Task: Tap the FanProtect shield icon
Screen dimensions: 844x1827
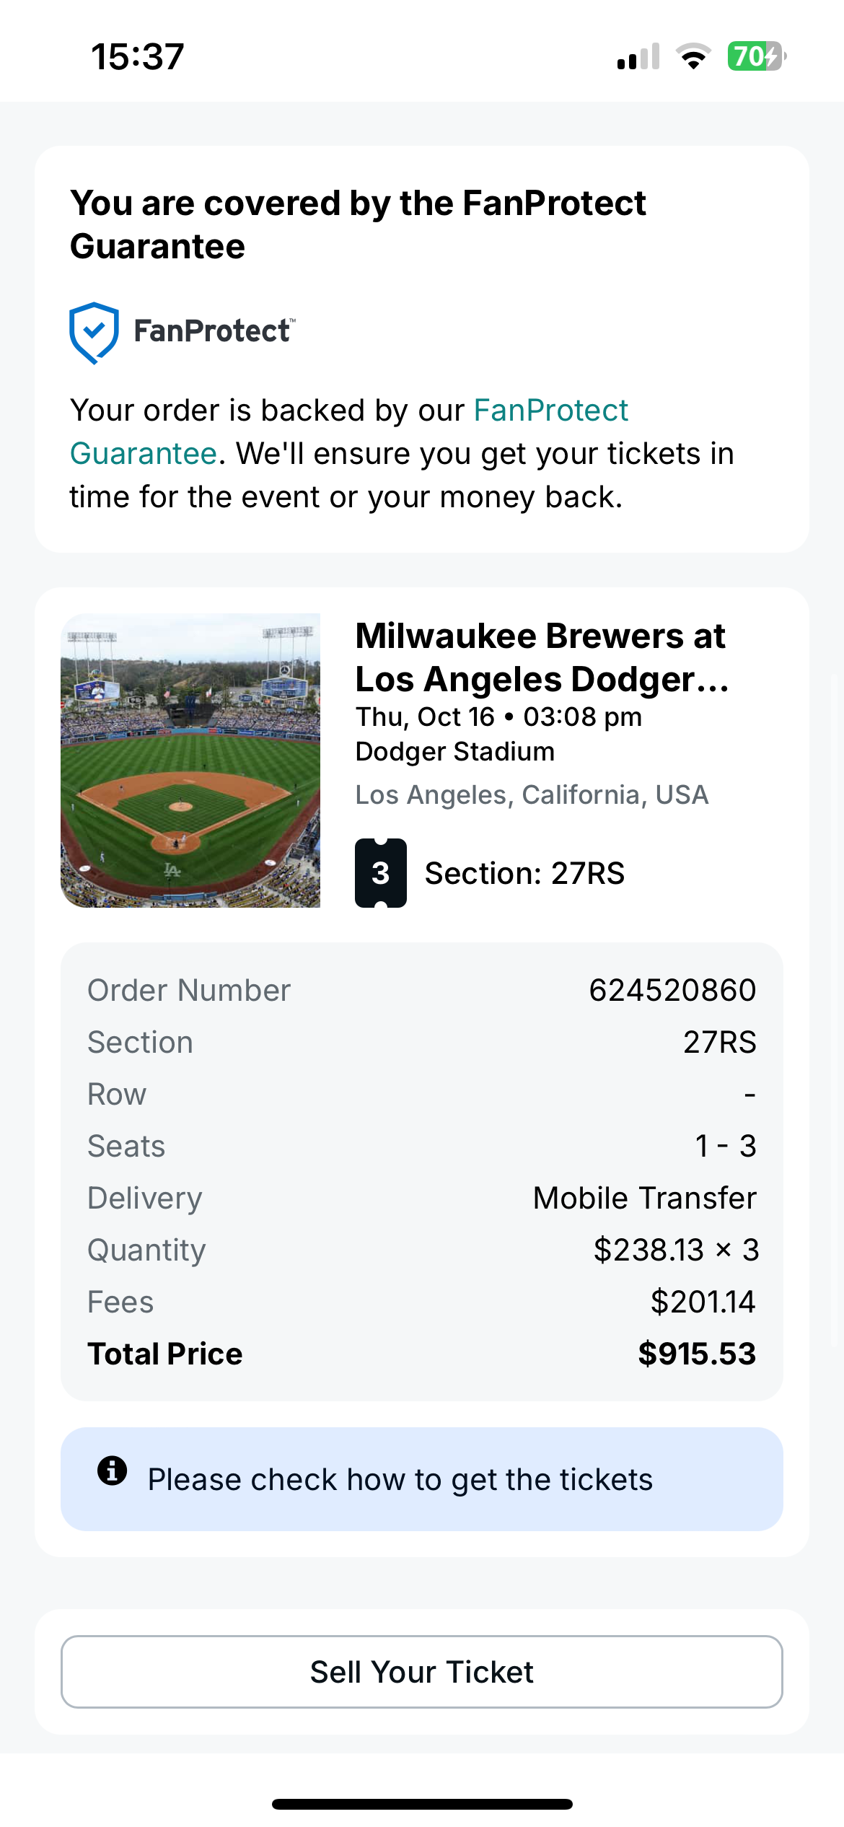Action: pos(94,333)
